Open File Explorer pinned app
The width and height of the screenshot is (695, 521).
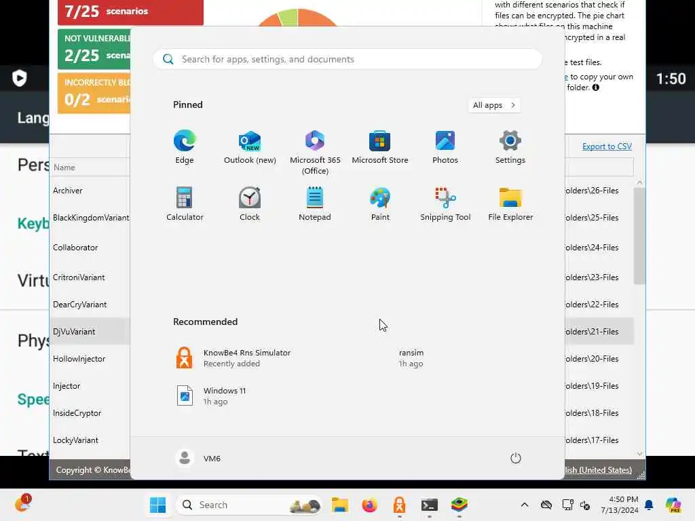[510, 204]
